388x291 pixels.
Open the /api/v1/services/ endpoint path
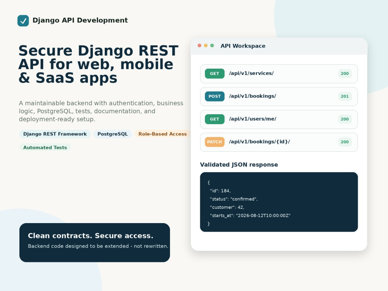click(x=251, y=73)
